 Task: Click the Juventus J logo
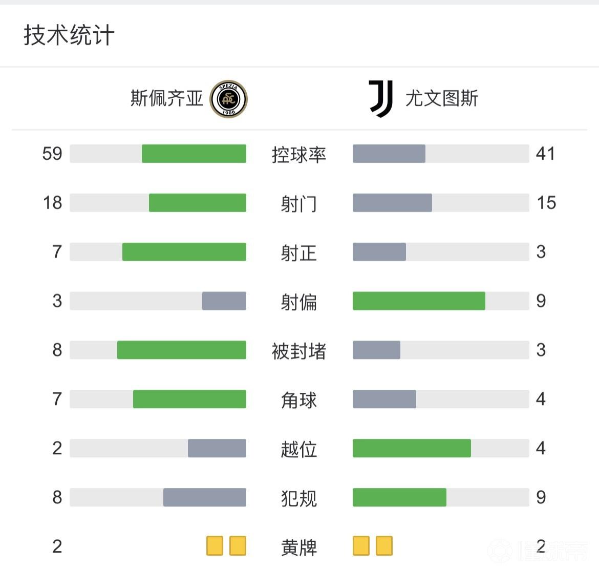pyautogui.click(x=381, y=98)
